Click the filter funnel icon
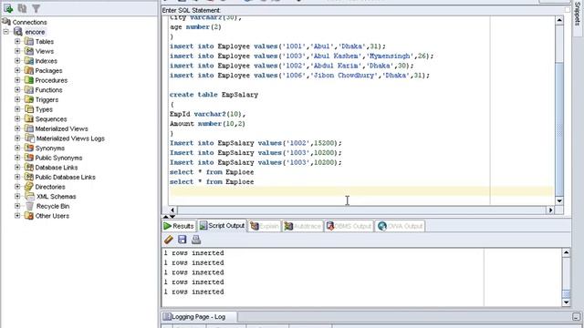Viewport: 584px width, 328px height. tap(36, 8)
